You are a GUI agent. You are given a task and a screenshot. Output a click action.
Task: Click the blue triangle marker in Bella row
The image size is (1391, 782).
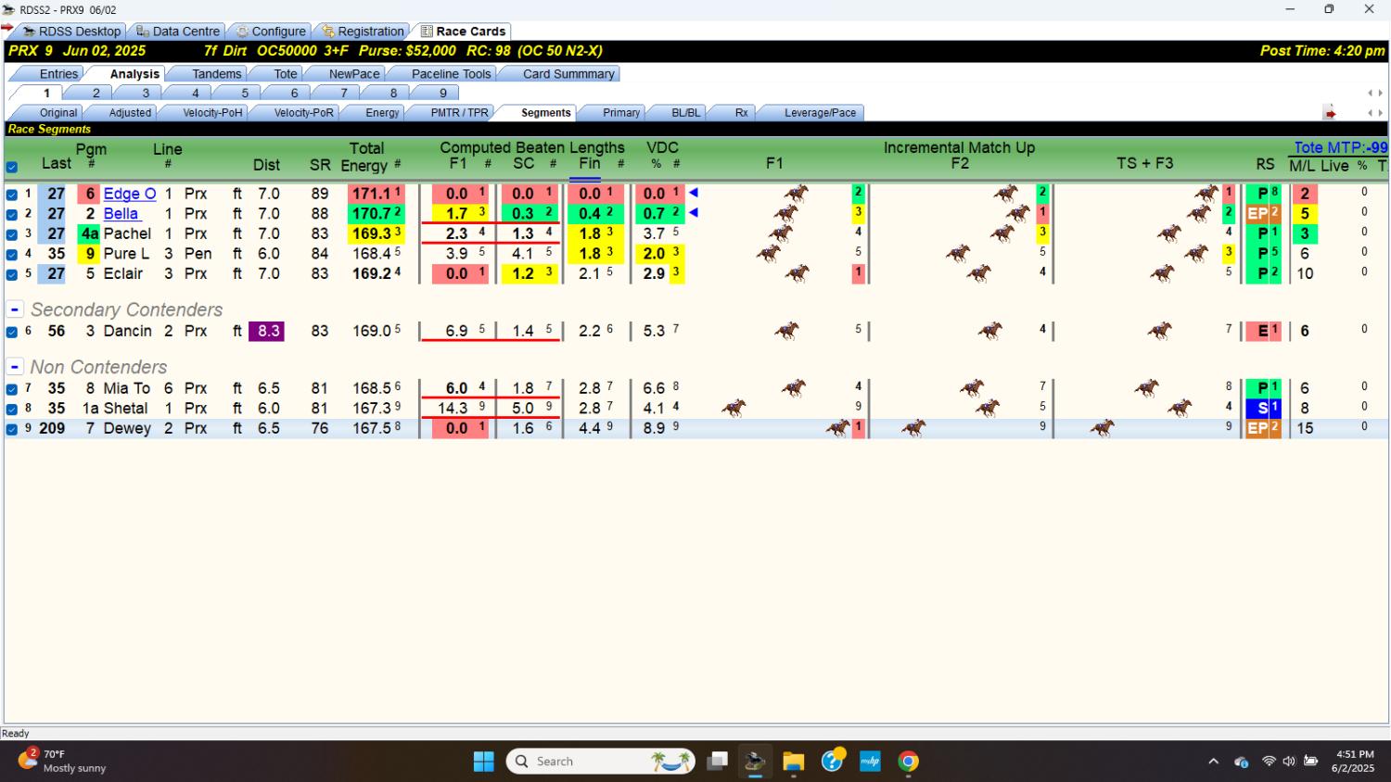click(693, 213)
